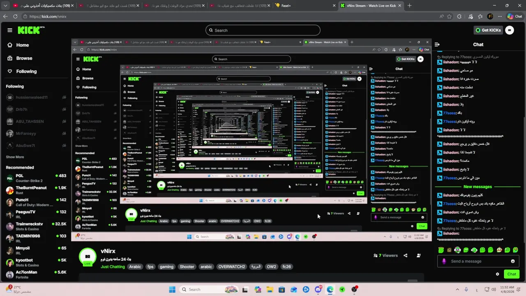Image resolution: width=526 pixels, height=296 pixels.
Task: Pick the crying emote at row end
Action: click(x=515, y=250)
